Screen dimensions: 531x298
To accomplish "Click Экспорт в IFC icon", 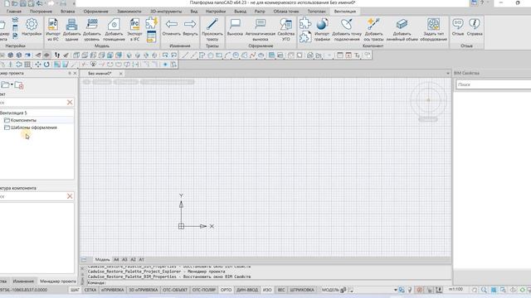I will pos(134,24).
